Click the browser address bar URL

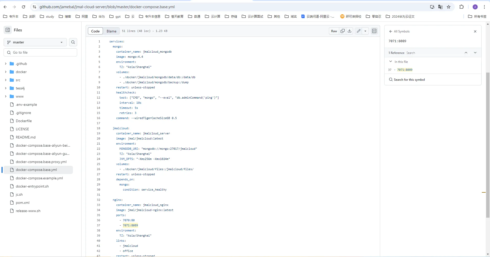coord(107,7)
